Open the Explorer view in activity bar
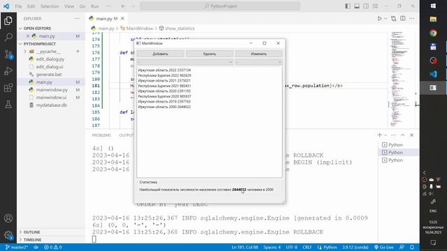The width and height of the screenshot is (447, 251). [x=8, y=20]
